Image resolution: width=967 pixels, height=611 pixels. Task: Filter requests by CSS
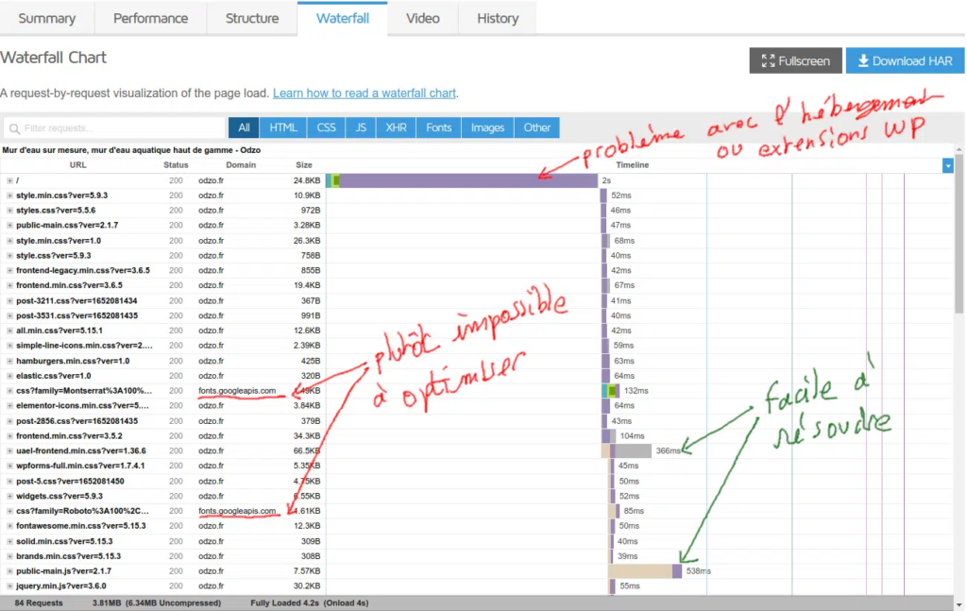(x=325, y=127)
